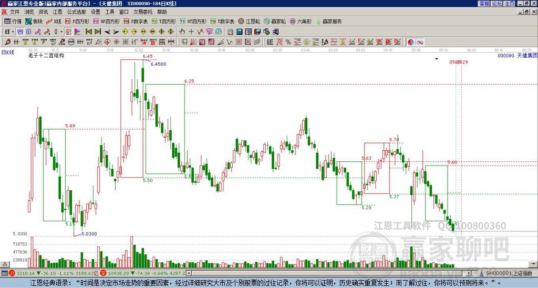
Task: Click the hand pan tool icon
Action: click(x=182, y=32)
